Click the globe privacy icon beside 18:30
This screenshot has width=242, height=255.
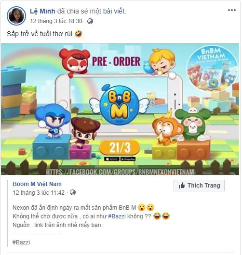pyautogui.click(x=90, y=21)
